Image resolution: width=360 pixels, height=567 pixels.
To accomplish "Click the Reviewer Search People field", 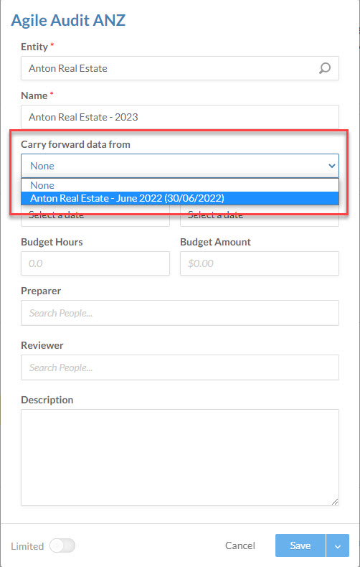I will click(x=180, y=367).
